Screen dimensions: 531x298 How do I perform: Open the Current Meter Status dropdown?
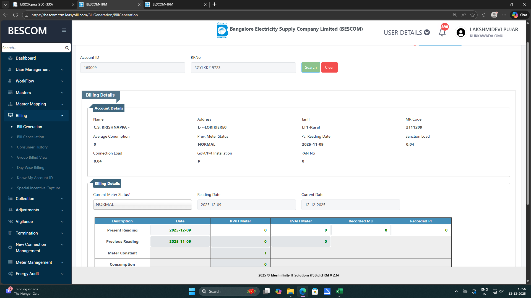click(142, 204)
